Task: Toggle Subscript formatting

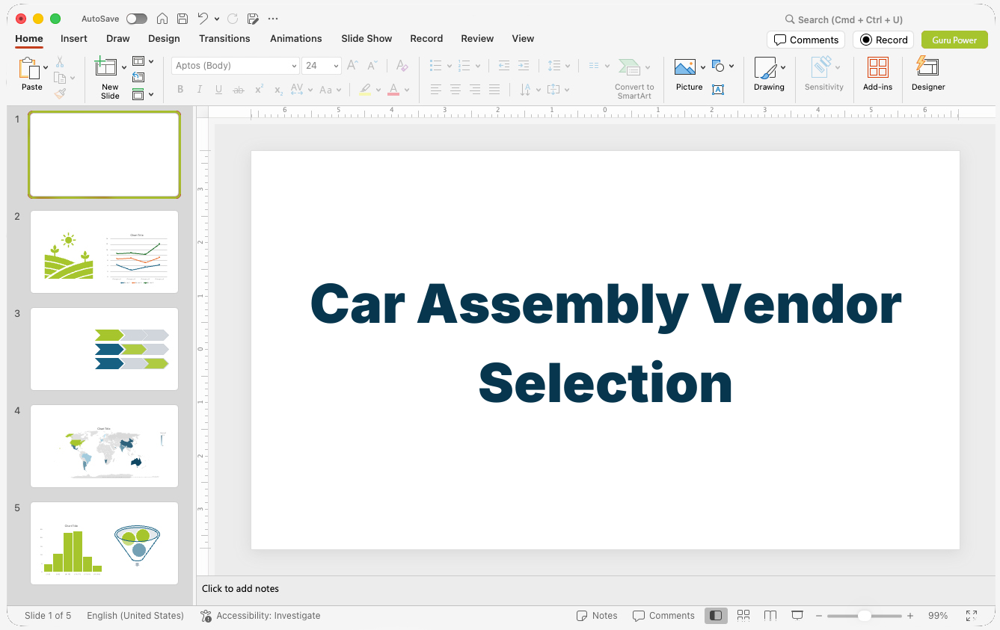Action: tap(278, 90)
